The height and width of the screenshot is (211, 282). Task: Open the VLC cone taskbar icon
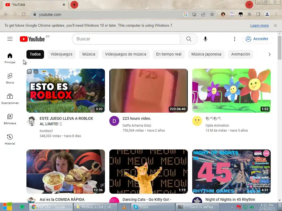[x=124, y=207]
